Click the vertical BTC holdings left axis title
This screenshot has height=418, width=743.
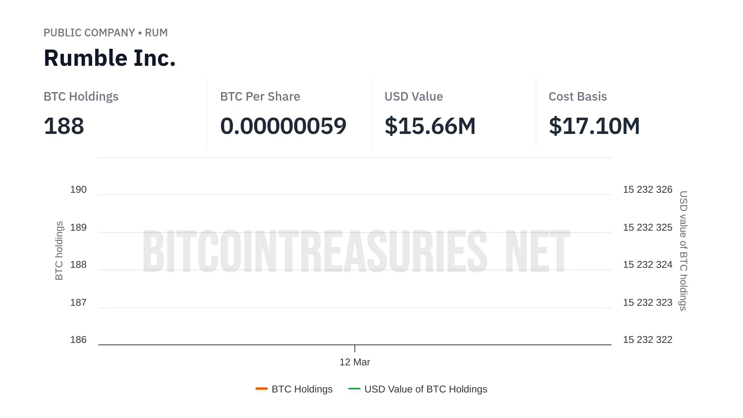(x=59, y=250)
